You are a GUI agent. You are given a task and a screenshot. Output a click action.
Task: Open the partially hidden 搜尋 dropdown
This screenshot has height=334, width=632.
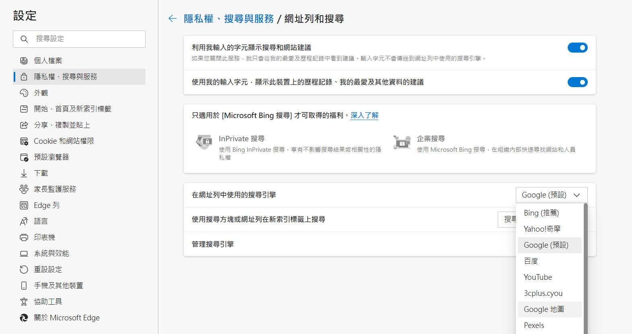click(507, 220)
